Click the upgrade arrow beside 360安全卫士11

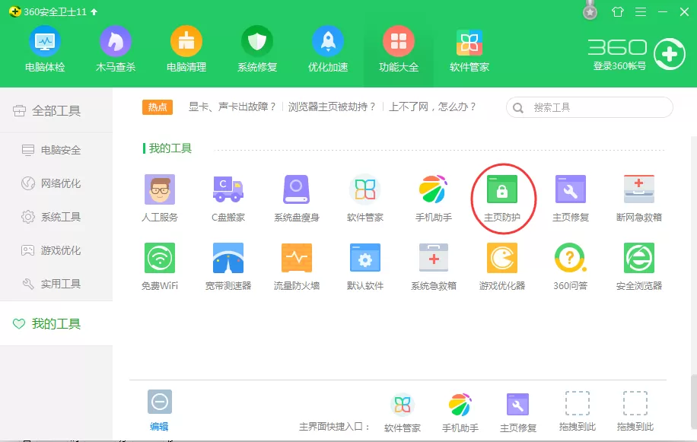[94, 12]
